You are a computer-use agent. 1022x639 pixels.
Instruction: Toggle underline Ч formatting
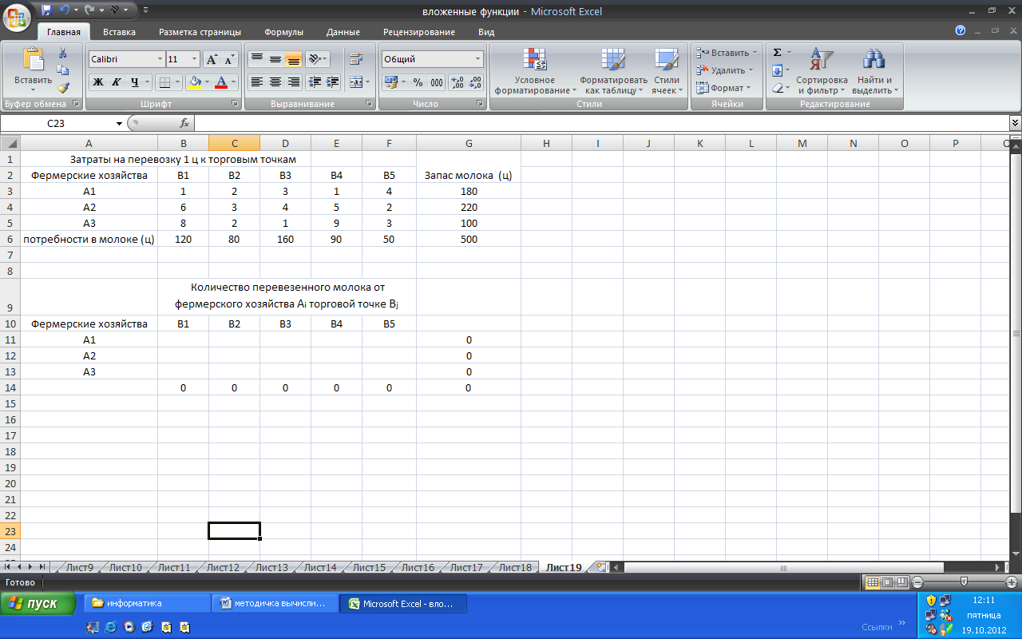pyautogui.click(x=134, y=81)
